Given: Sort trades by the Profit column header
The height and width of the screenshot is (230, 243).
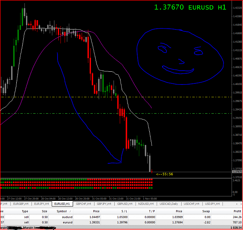Looking at the screenshot, I should (238, 211).
